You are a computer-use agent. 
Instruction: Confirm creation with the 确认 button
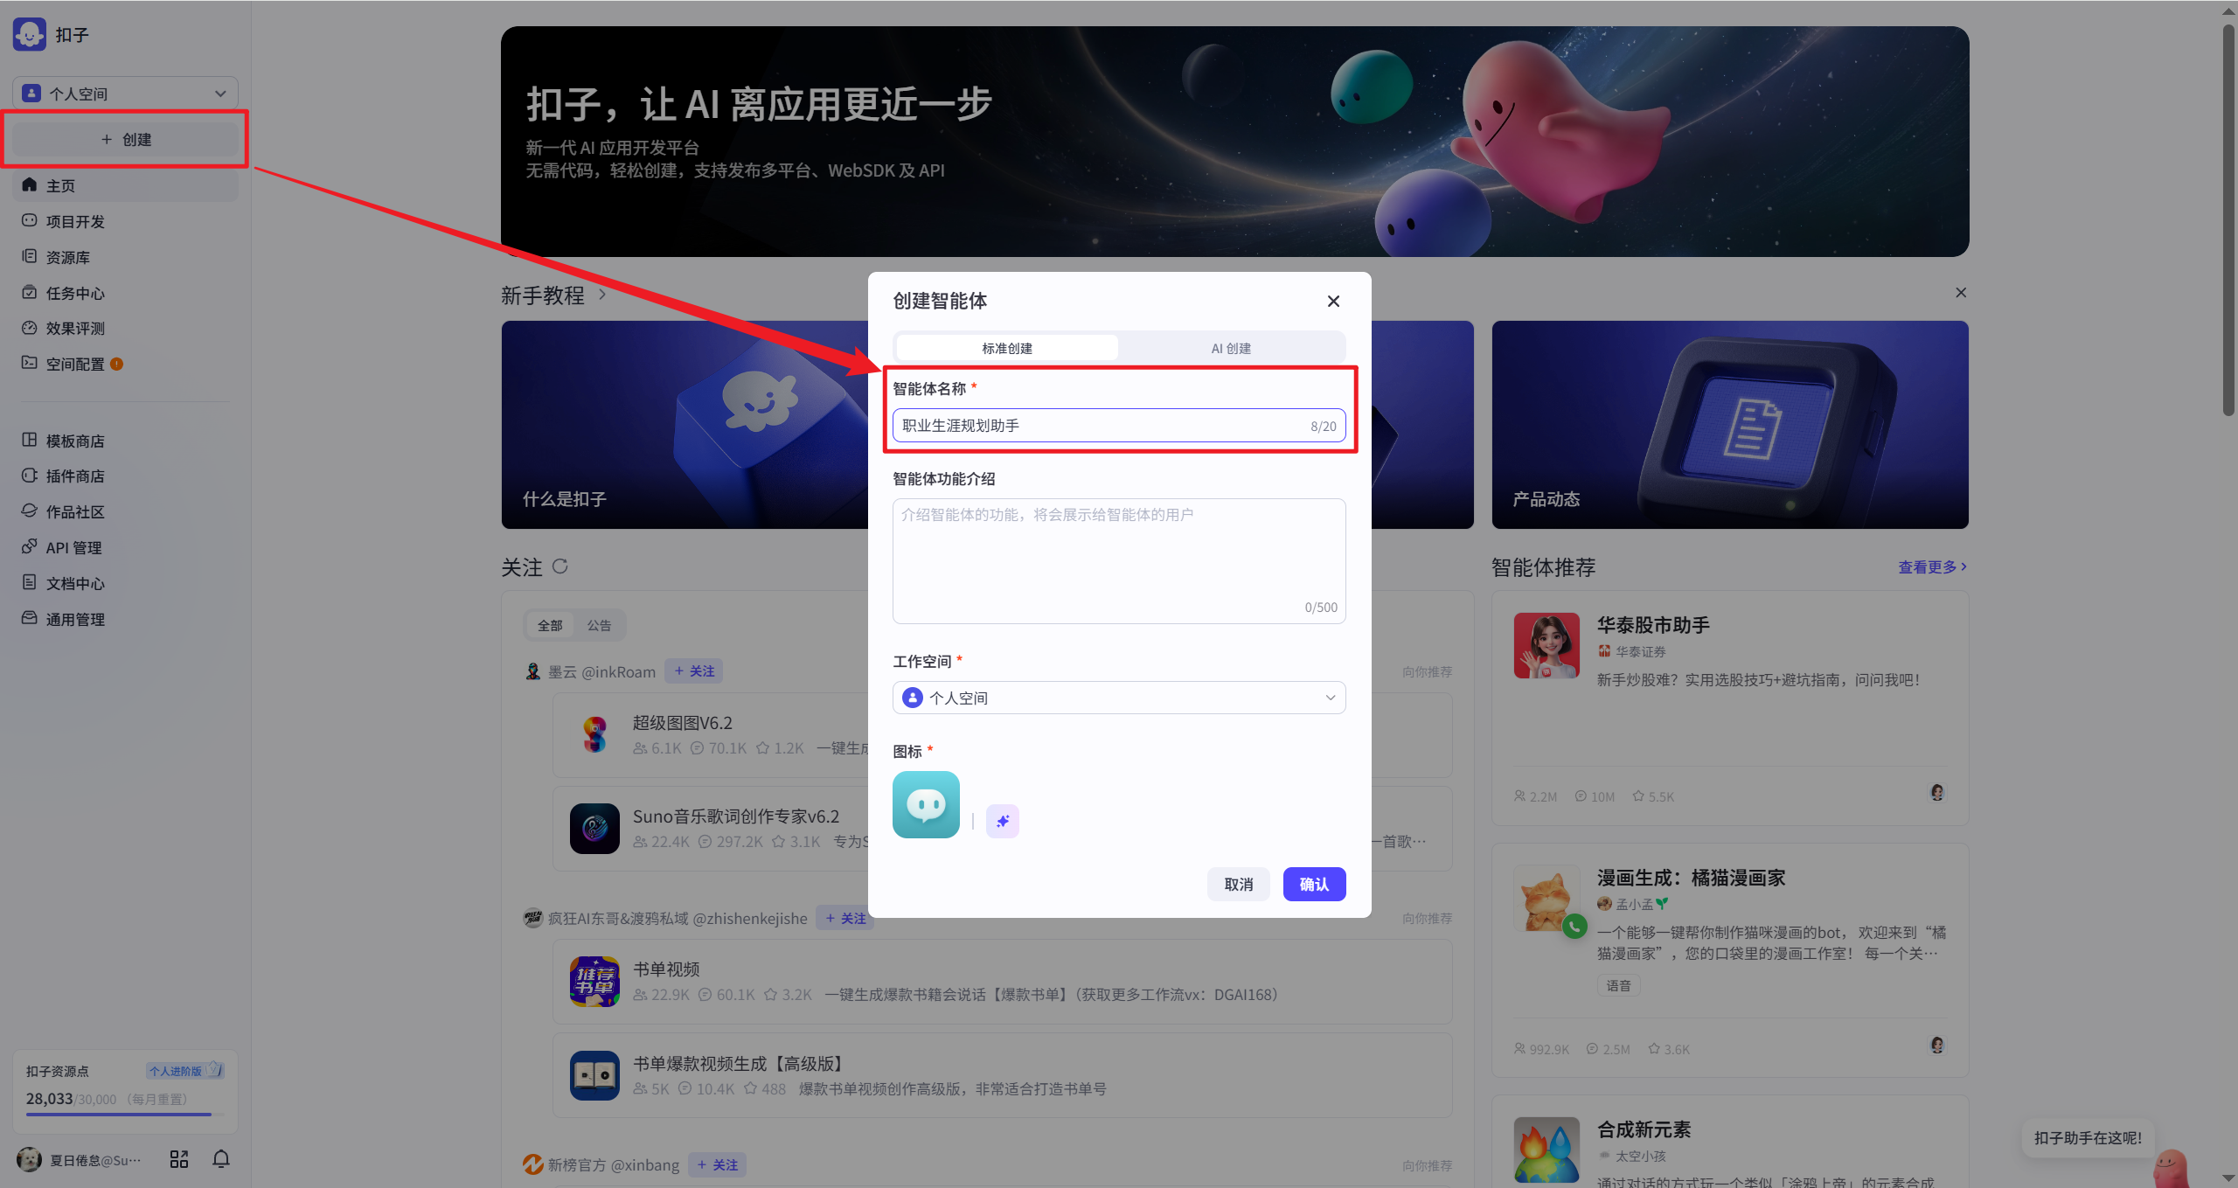coord(1314,884)
